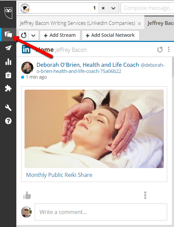Close the Jeffrey Bacon Writing Services tab
Screen dimensions: 174x227
click(139, 24)
